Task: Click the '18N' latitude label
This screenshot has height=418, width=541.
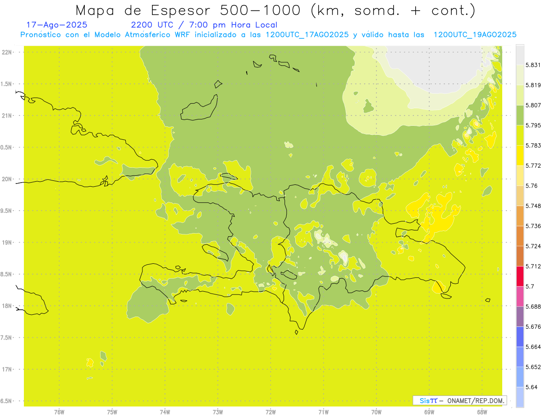Action: coord(7,306)
